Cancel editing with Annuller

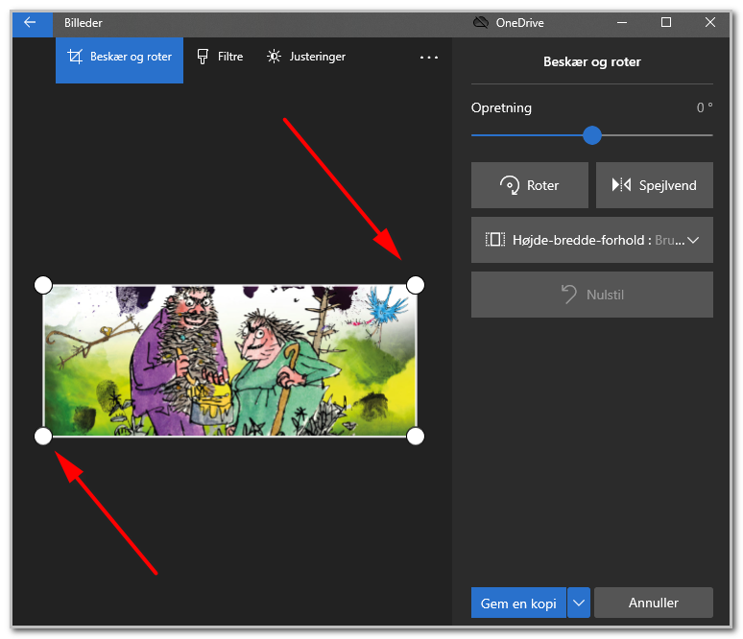pos(654,603)
